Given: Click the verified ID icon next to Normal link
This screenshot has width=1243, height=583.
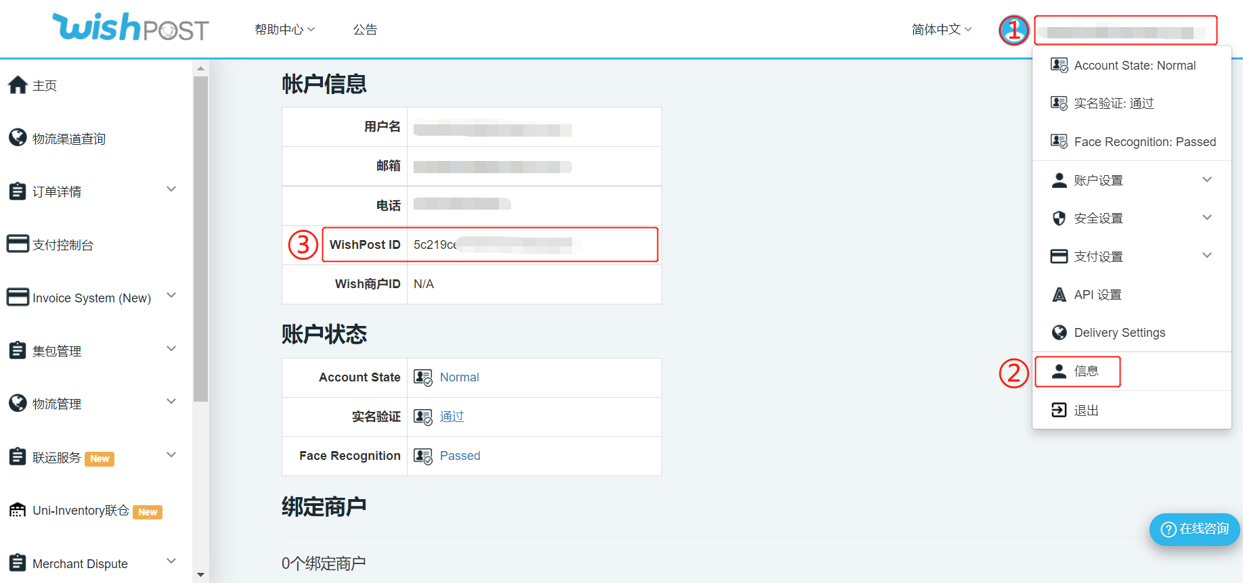Looking at the screenshot, I should click(423, 377).
